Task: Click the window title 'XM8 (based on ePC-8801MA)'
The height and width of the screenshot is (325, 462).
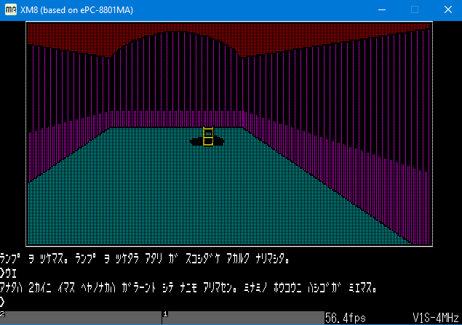Action: pyautogui.click(x=76, y=10)
